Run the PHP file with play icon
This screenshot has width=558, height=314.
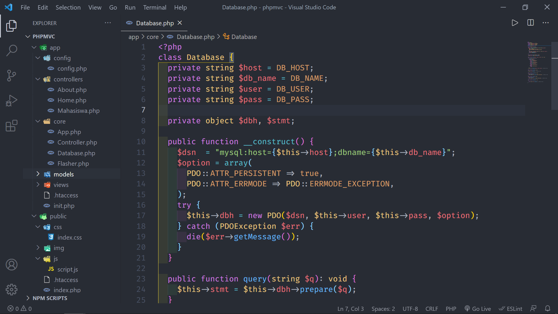tap(515, 23)
